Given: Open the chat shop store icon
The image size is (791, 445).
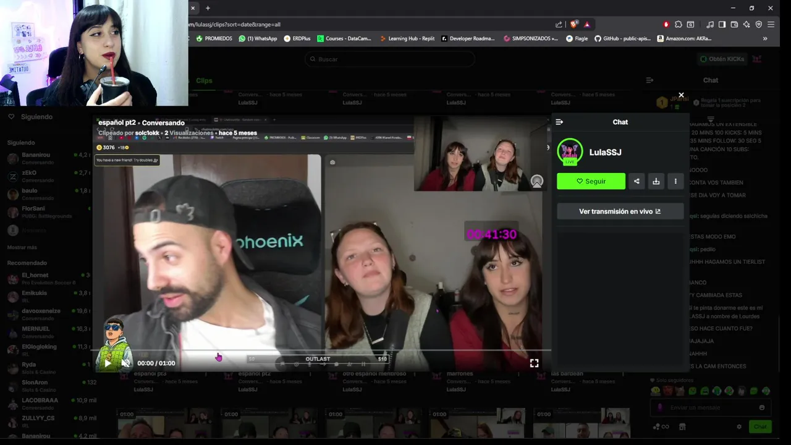Looking at the screenshot, I should (682, 426).
